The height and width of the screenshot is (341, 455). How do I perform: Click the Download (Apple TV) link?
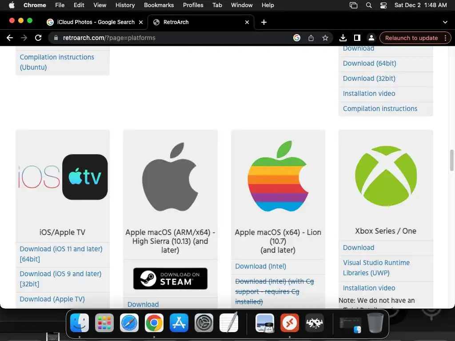(x=52, y=299)
